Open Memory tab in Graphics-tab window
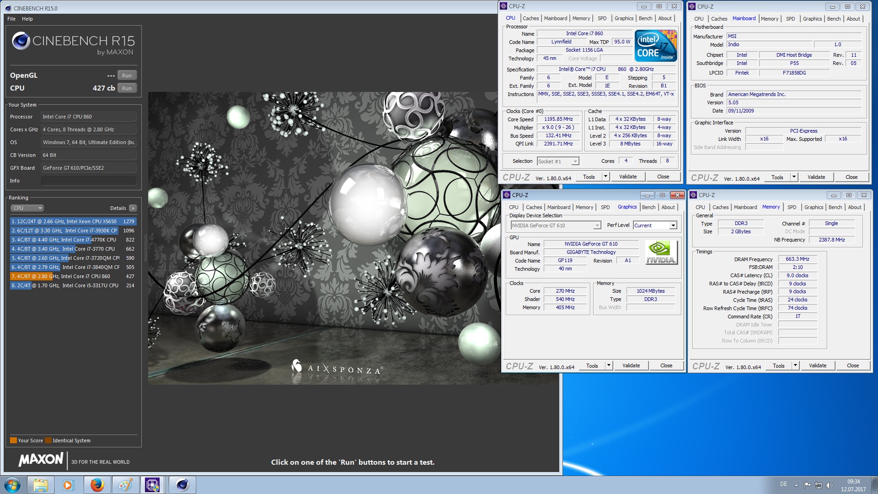The height and width of the screenshot is (494, 878). click(x=584, y=207)
